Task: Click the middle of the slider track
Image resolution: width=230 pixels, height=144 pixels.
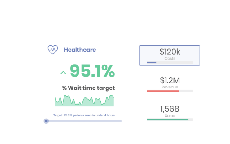Action: (x=84, y=121)
